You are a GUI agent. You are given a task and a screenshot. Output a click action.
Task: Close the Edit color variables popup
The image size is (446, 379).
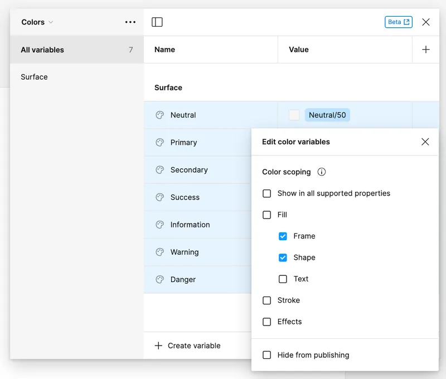[x=425, y=142]
